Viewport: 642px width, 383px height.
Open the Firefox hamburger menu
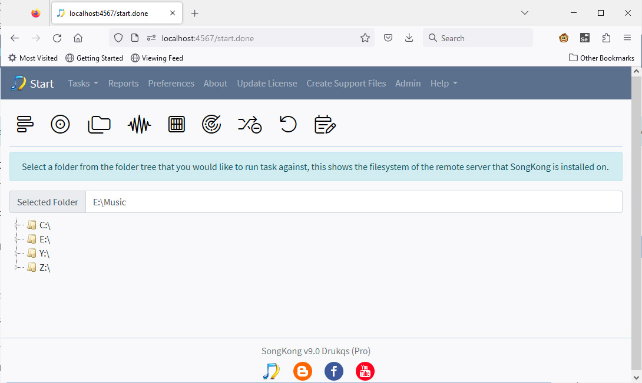pos(627,38)
